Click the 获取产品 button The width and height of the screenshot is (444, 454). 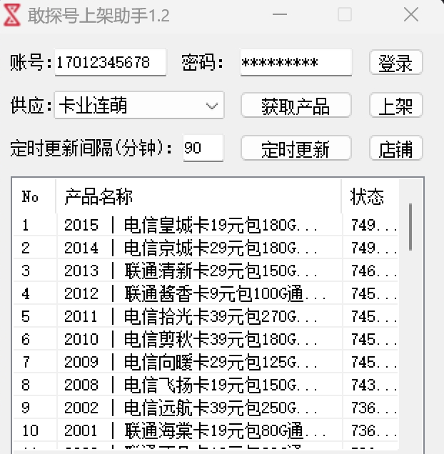click(x=296, y=106)
